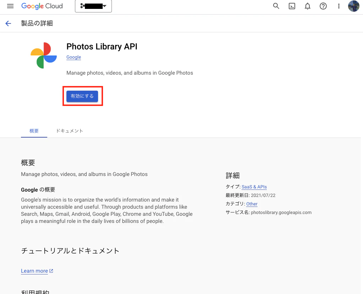
Task: Click the Google Cloud logo
Action: pos(42,6)
